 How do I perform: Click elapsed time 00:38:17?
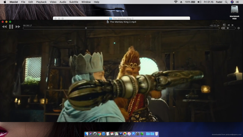coord(27,25)
